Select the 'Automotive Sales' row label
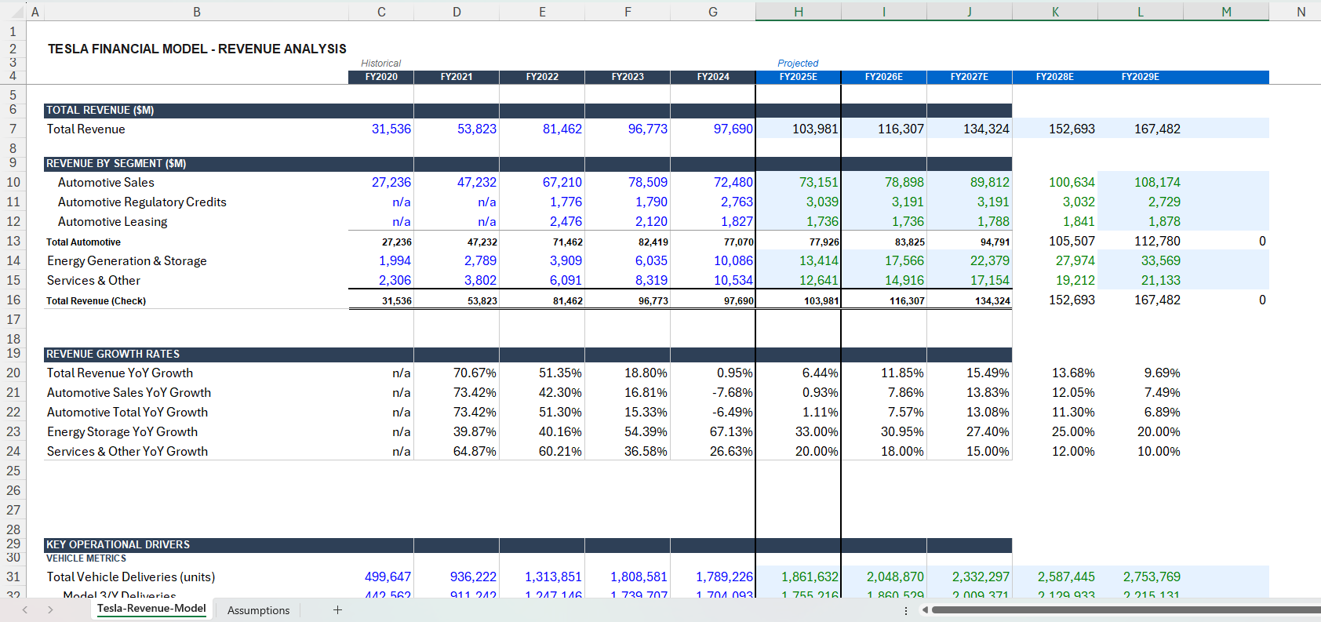Viewport: 1321px width, 622px height. coord(106,182)
